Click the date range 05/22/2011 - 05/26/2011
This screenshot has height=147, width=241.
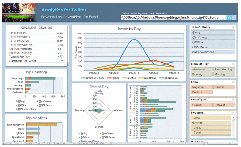point(37,28)
